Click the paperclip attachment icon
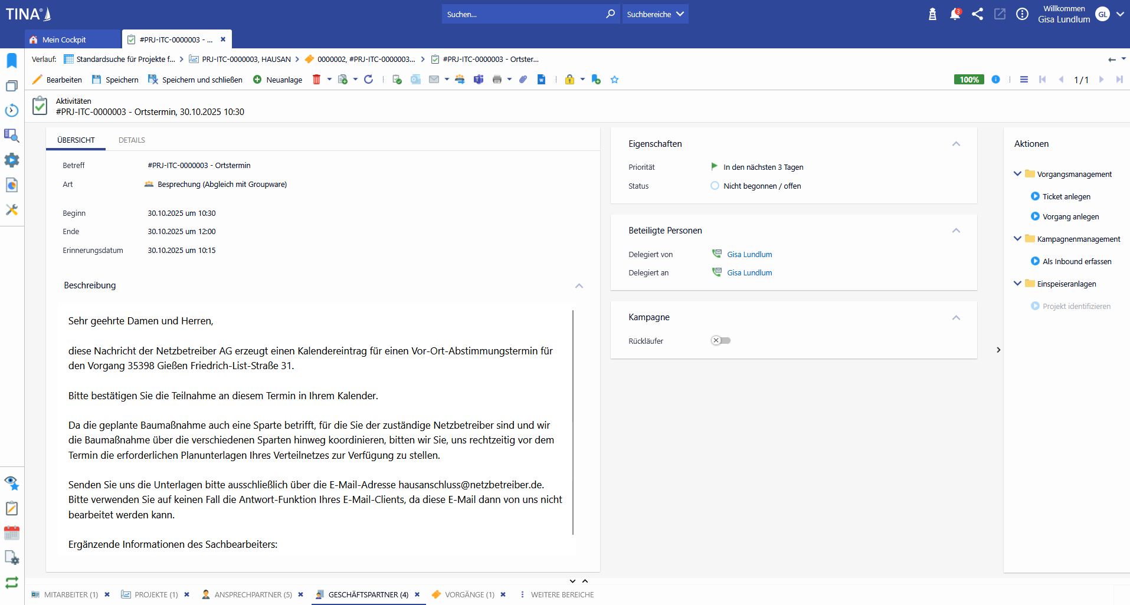 click(x=523, y=80)
